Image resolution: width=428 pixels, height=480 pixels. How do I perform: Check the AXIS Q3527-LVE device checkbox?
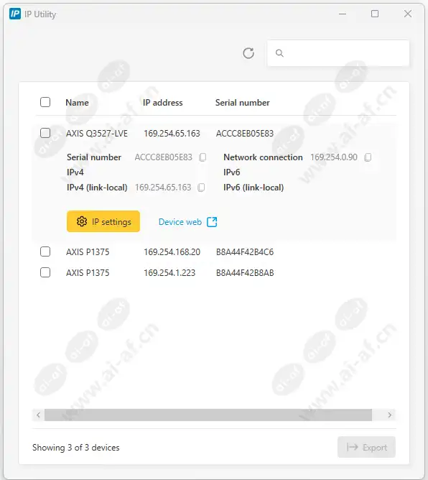(x=45, y=133)
